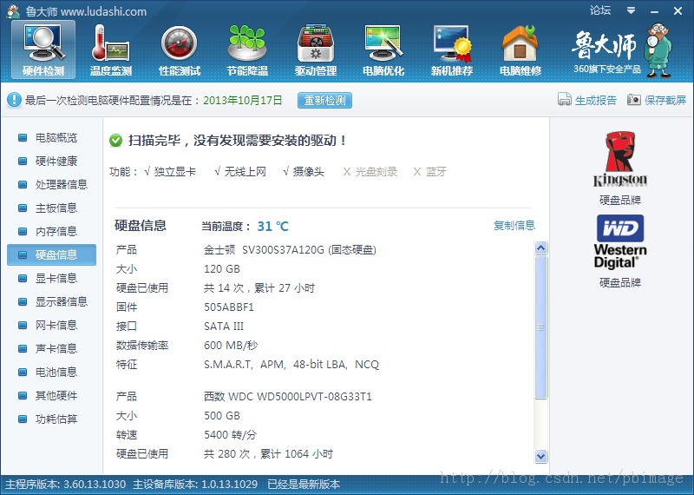Click the 保存截屏 camera screenshot icon

tap(633, 100)
